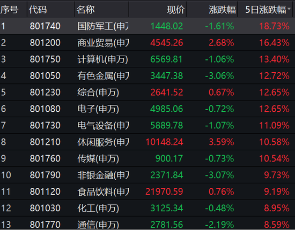Select 8.95% five-day change cell
Image resolution: width=295 pixels, height=230 pixels.
click(x=277, y=208)
